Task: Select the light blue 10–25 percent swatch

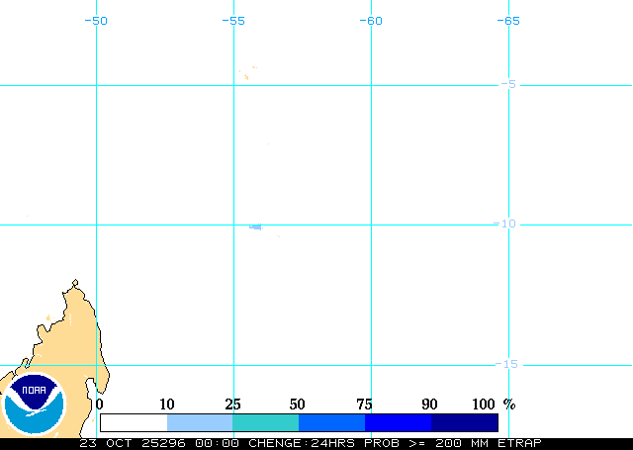Action: [x=200, y=422]
